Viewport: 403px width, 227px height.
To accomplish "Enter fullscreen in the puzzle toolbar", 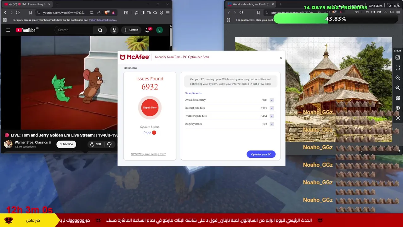I will point(398,68).
